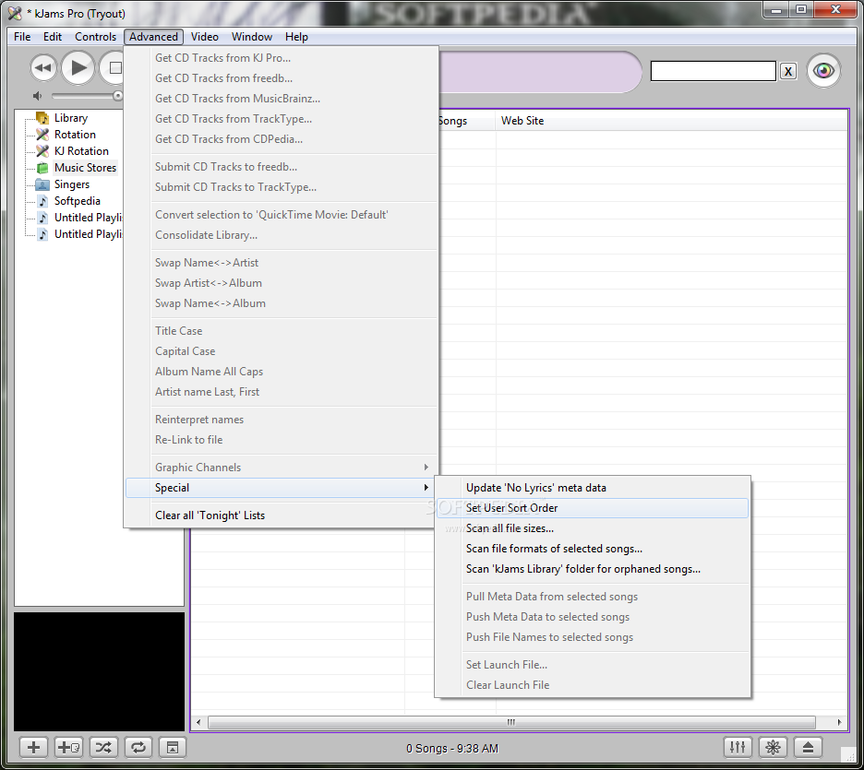Click the add smart playlist button
The height and width of the screenshot is (770, 864).
tap(68, 748)
